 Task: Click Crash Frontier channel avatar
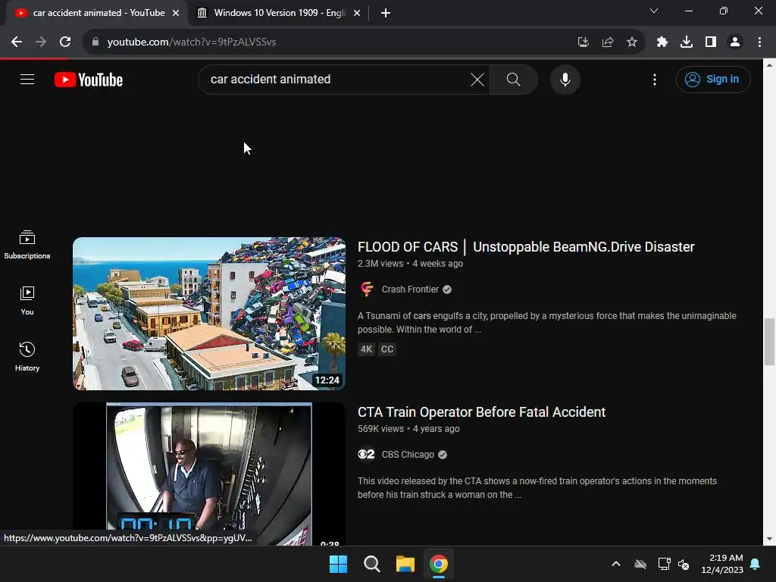click(367, 289)
